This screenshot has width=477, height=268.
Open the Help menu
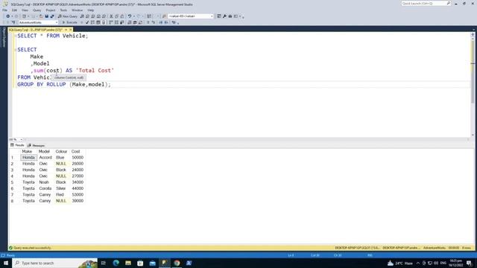(x=91, y=10)
